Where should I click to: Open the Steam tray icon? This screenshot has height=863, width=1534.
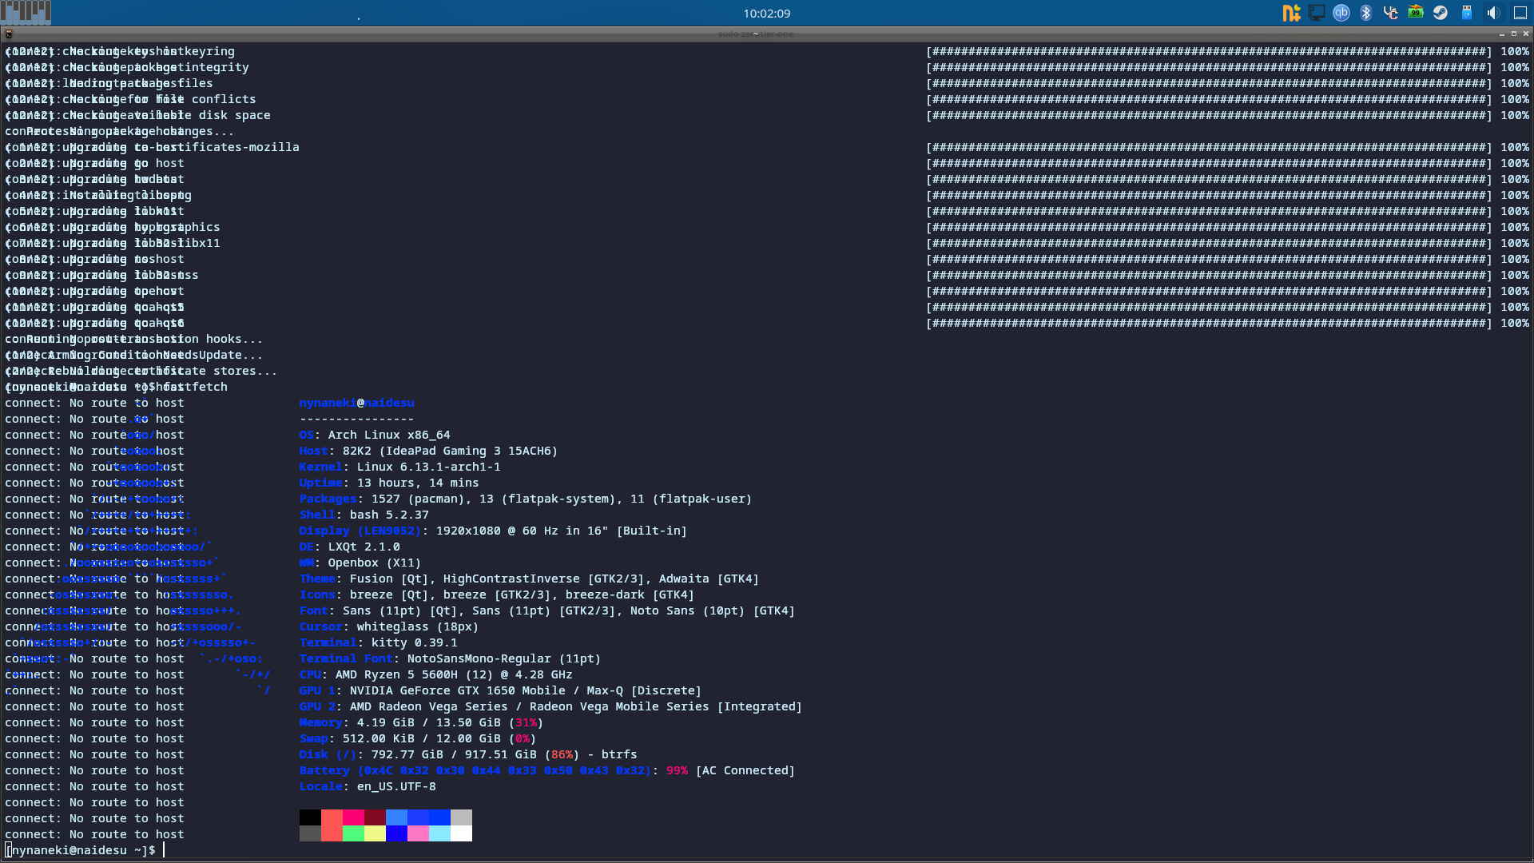click(x=1441, y=13)
